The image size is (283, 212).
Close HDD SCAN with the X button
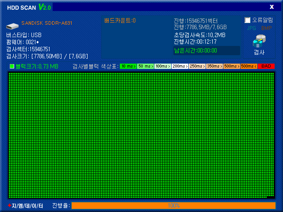tap(272, 7)
